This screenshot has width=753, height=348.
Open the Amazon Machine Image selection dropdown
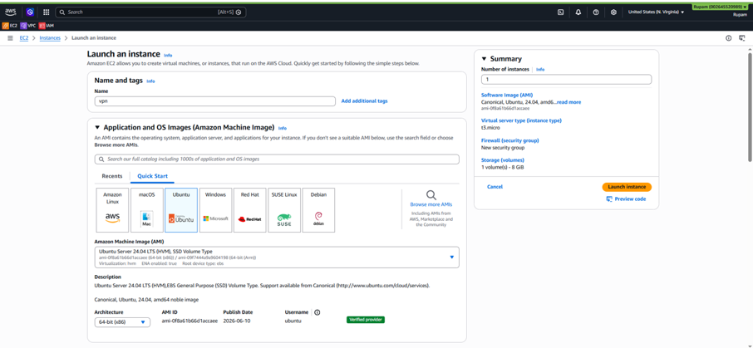pos(277,257)
